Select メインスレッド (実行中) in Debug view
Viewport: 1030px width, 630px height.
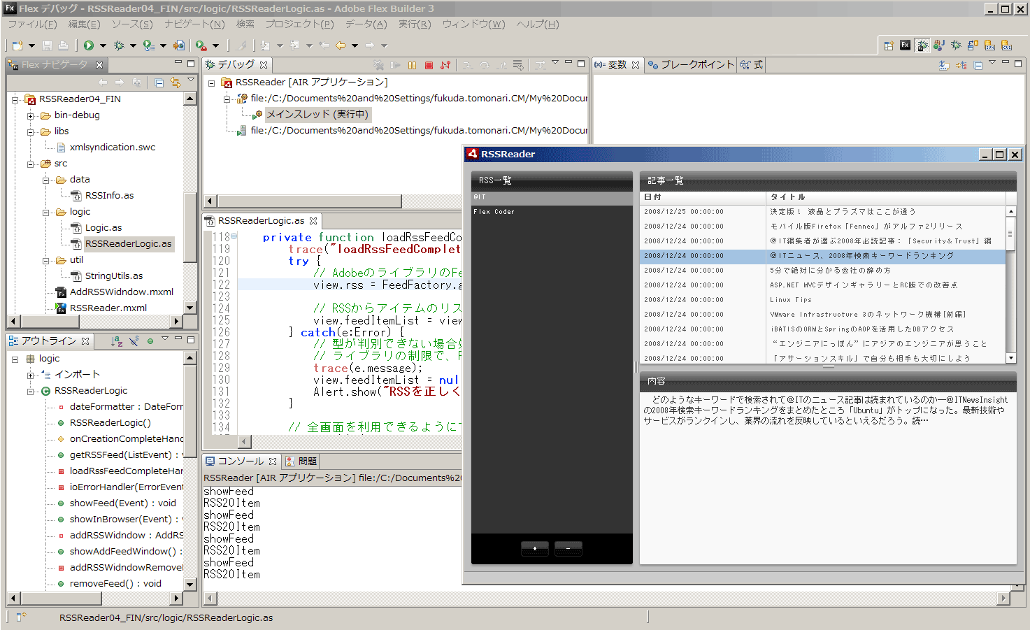317,114
